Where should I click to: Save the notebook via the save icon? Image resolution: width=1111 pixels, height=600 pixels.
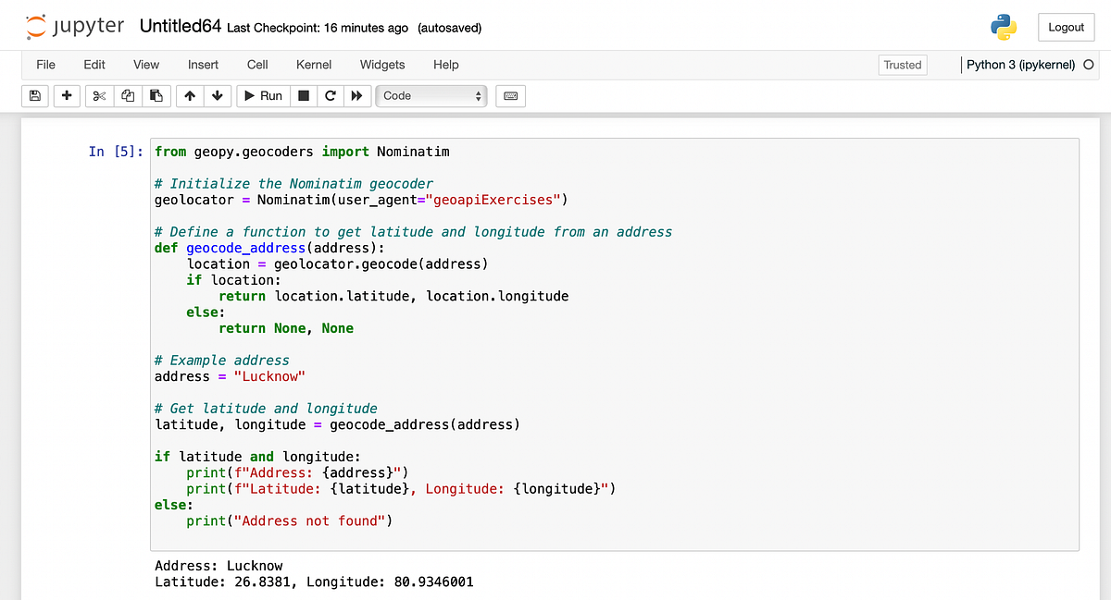(x=34, y=95)
